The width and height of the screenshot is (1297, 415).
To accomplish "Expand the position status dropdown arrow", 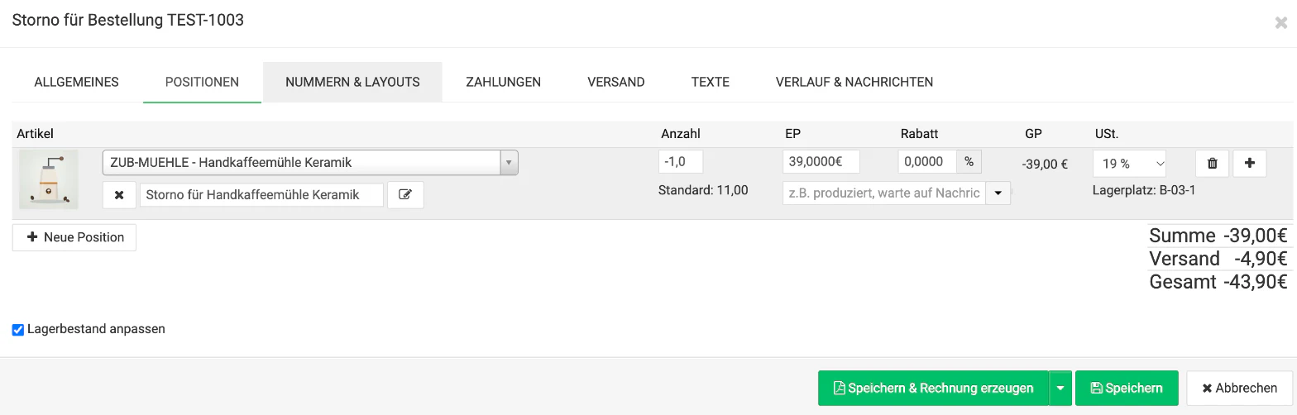I will click(x=998, y=193).
